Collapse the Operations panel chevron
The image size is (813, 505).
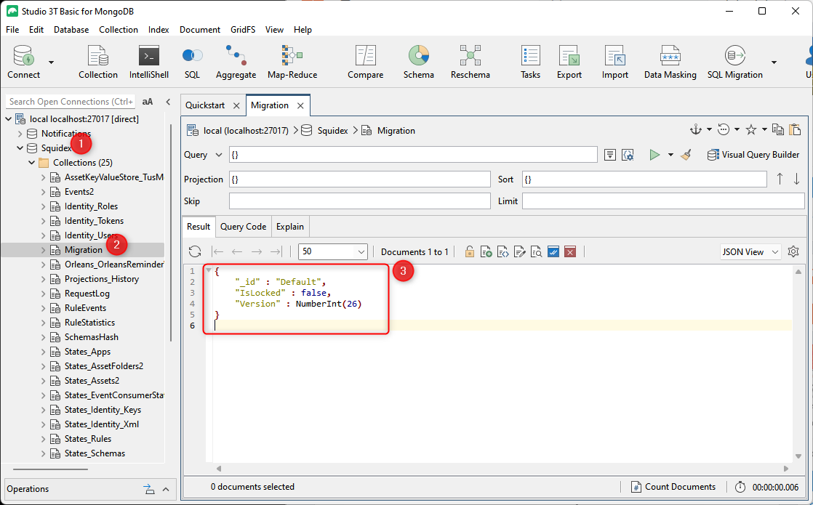click(x=166, y=489)
